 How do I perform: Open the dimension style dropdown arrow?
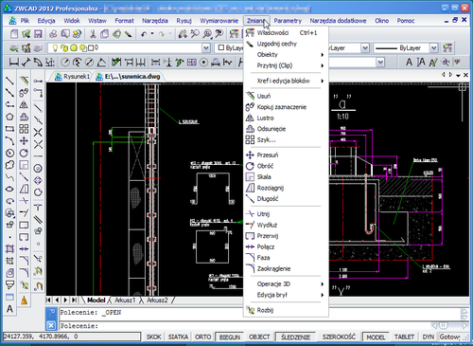click(x=380, y=63)
